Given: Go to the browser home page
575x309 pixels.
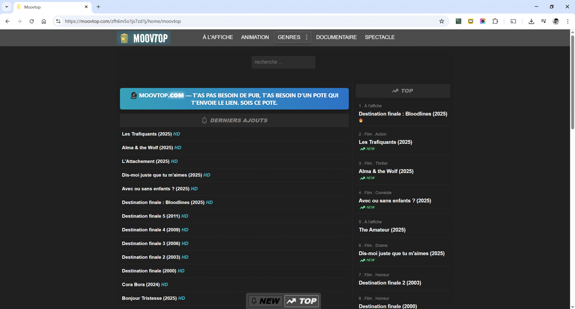Looking at the screenshot, I should [44, 21].
